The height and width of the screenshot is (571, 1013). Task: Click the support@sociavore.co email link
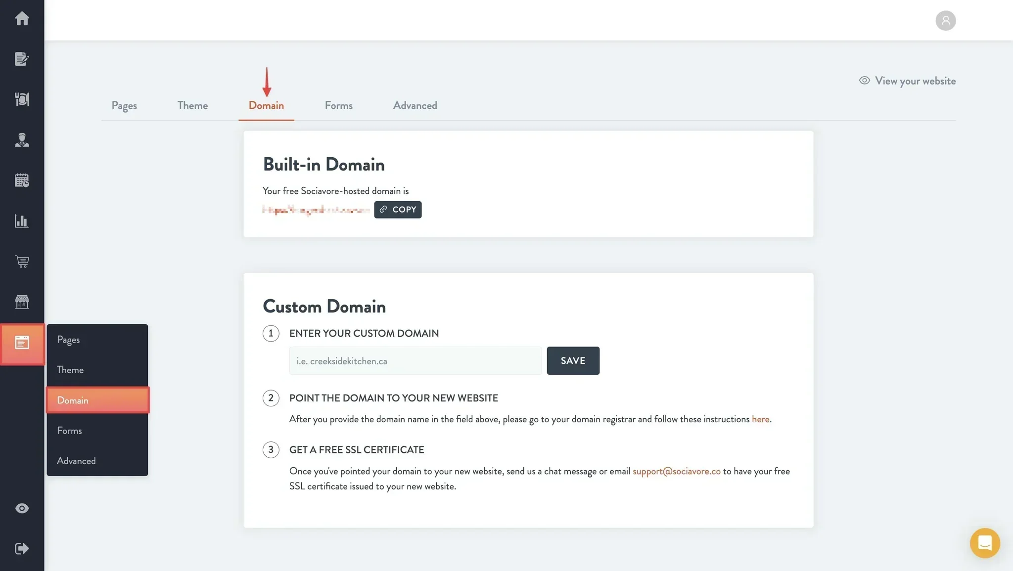676,471
